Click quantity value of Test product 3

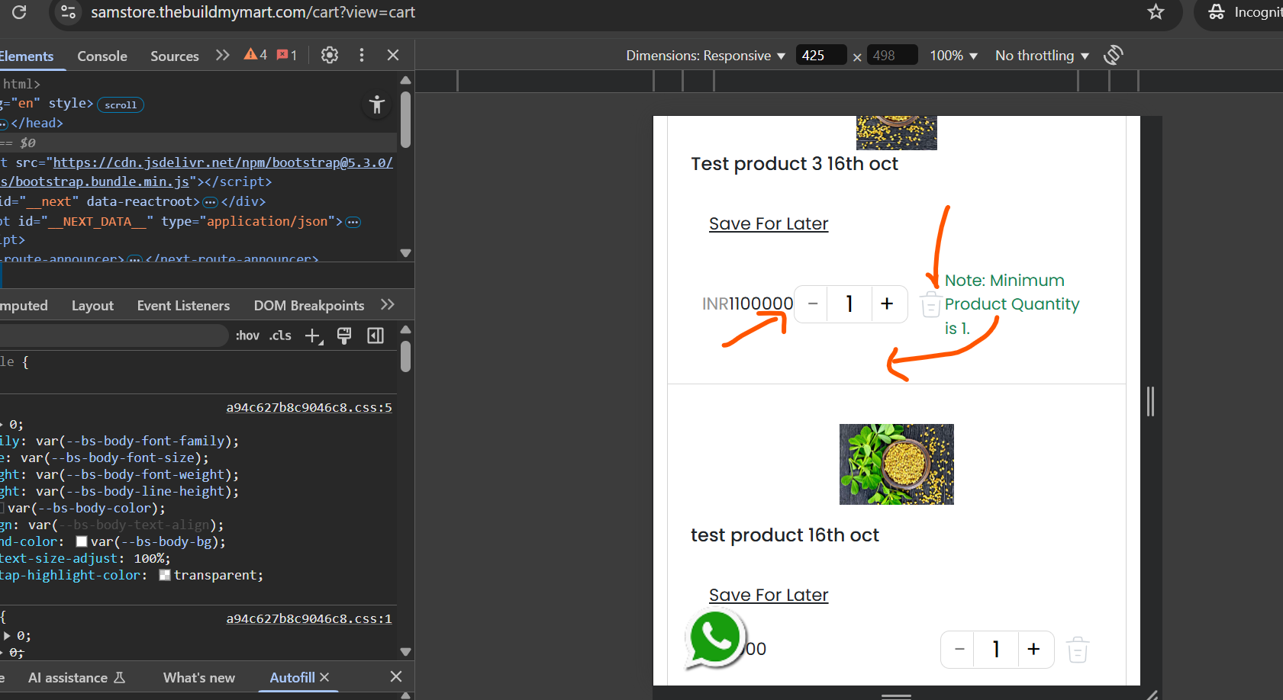[849, 304]
